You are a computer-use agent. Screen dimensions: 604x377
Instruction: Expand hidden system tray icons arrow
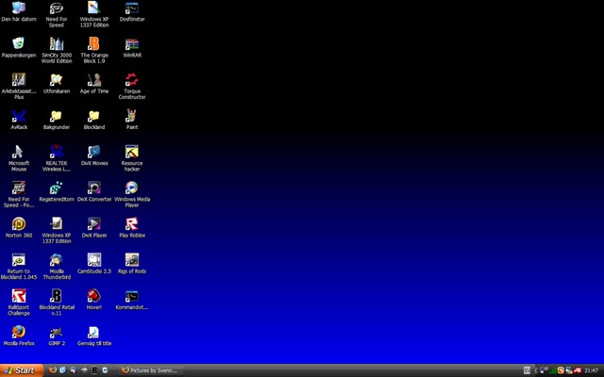[x=537, y=370]
